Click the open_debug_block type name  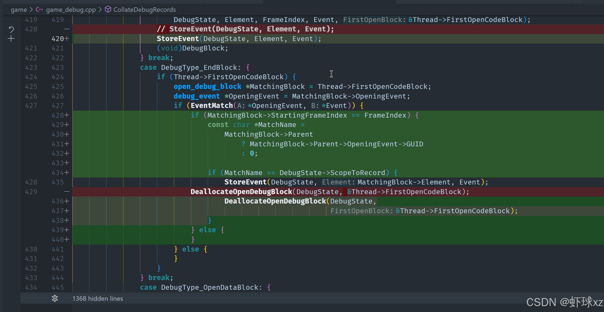207,86
